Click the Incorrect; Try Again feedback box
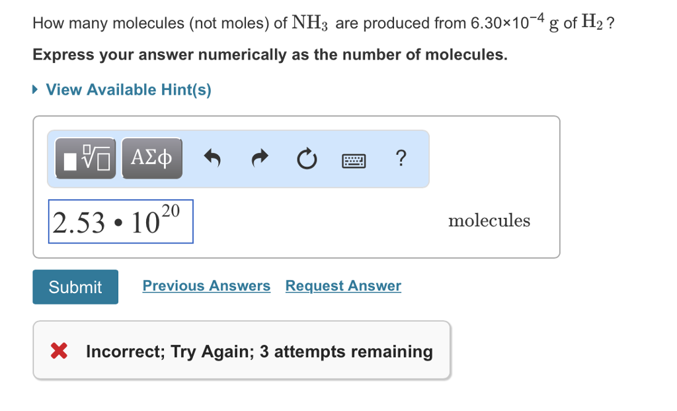 tap(242, 351)
